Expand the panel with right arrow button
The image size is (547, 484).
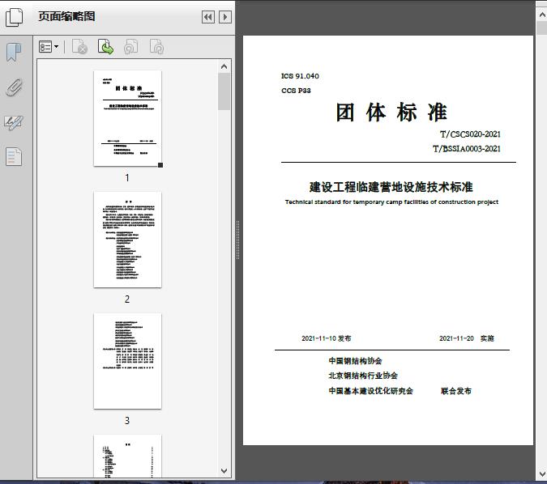click(x=224, y=17)
